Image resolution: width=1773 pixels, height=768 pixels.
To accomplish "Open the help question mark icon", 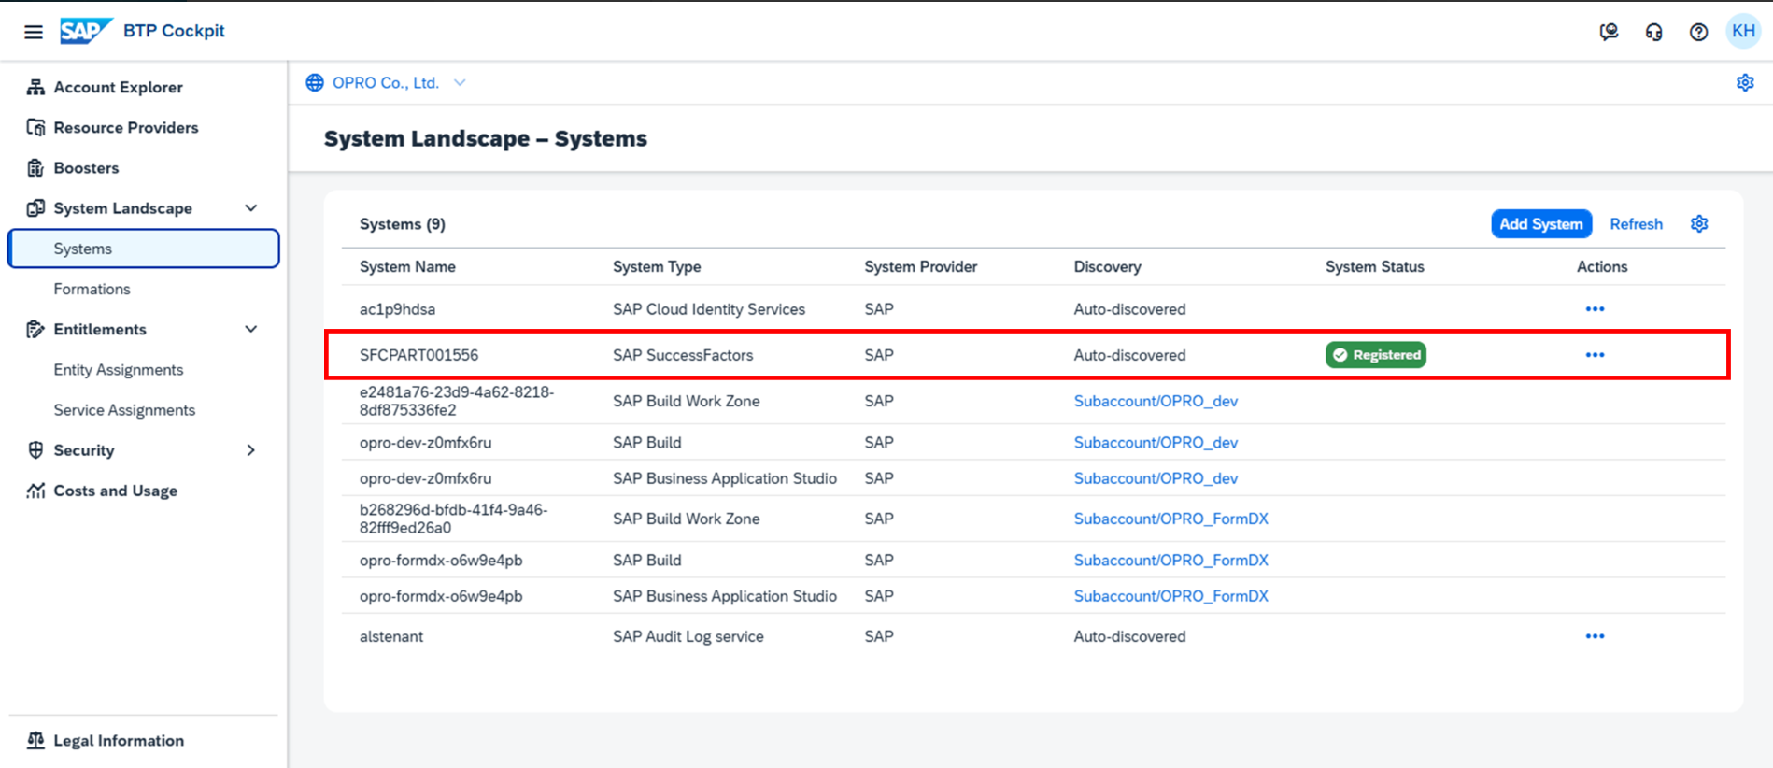I will (x=1698, y=32).
